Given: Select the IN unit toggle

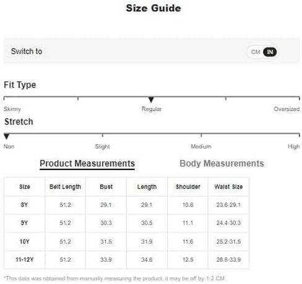Looking at the screenshot, I should pyautogui.click(x=270, y=52).
